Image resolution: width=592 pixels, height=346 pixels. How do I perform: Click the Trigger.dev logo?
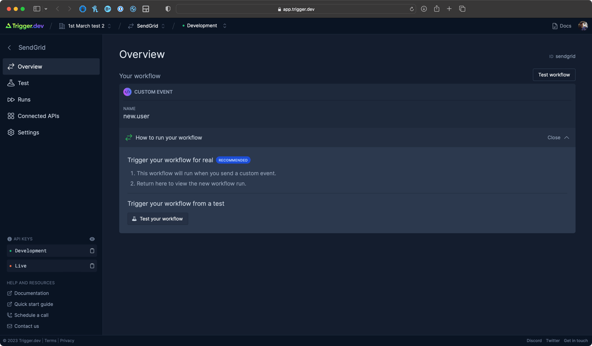coord(25,26)
